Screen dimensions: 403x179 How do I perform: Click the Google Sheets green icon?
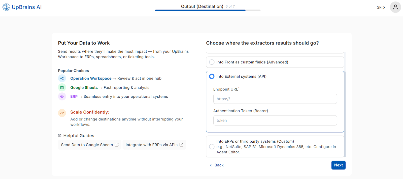62,87
